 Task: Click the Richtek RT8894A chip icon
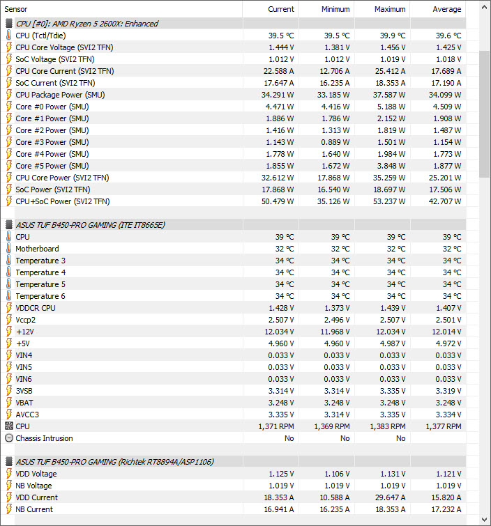9,462
